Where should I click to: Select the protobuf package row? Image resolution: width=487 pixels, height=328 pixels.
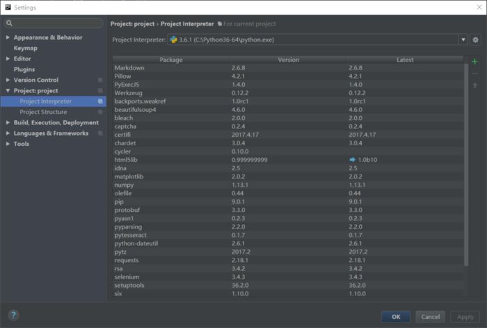pyautogui.click(x=288, y=210)
